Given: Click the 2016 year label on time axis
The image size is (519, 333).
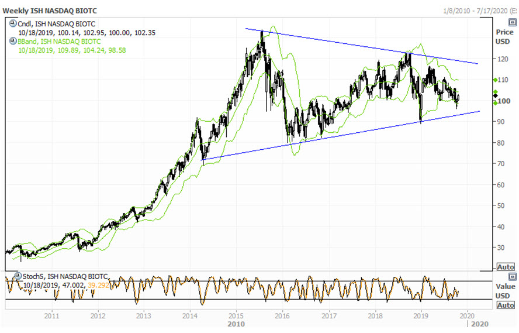Looking at the screenshot, I should point(282,316).
